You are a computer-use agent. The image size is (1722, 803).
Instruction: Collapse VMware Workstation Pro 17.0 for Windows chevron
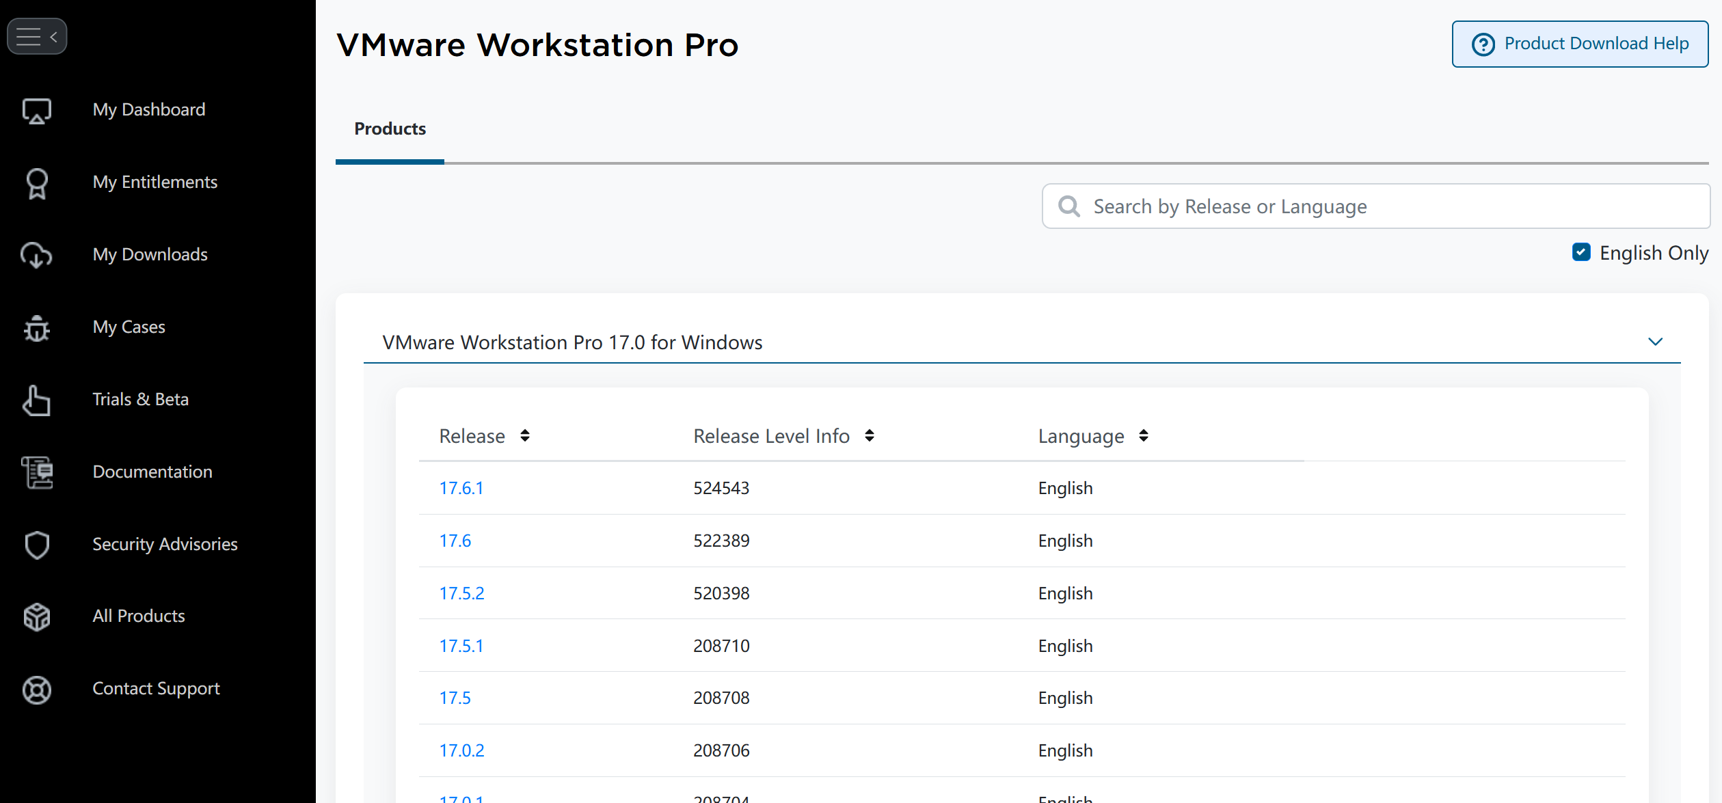tap(1655, 342)
